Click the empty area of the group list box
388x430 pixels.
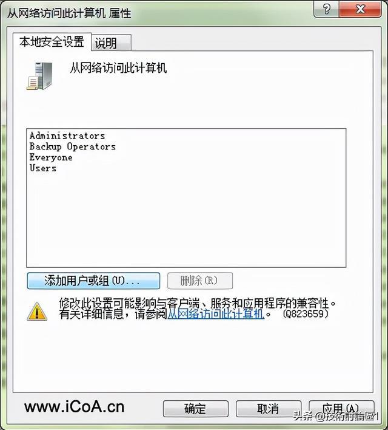point(186,219)
